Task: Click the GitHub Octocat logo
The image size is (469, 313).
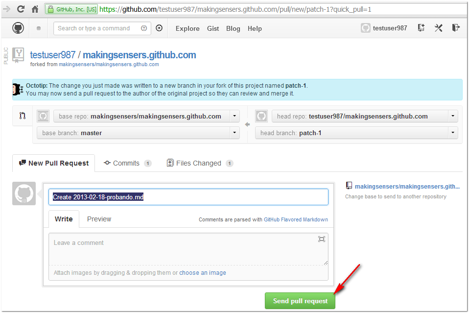Action: 18,28
